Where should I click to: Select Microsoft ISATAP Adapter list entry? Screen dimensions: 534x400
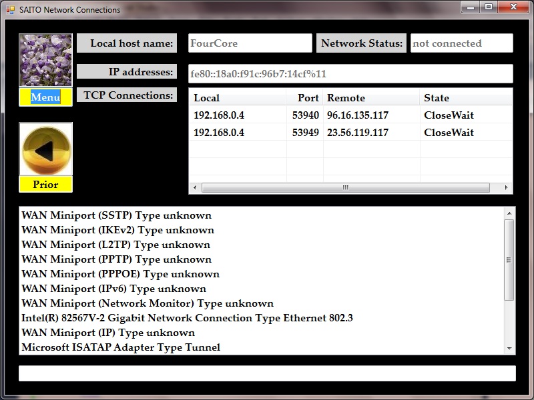click(121, 347)
